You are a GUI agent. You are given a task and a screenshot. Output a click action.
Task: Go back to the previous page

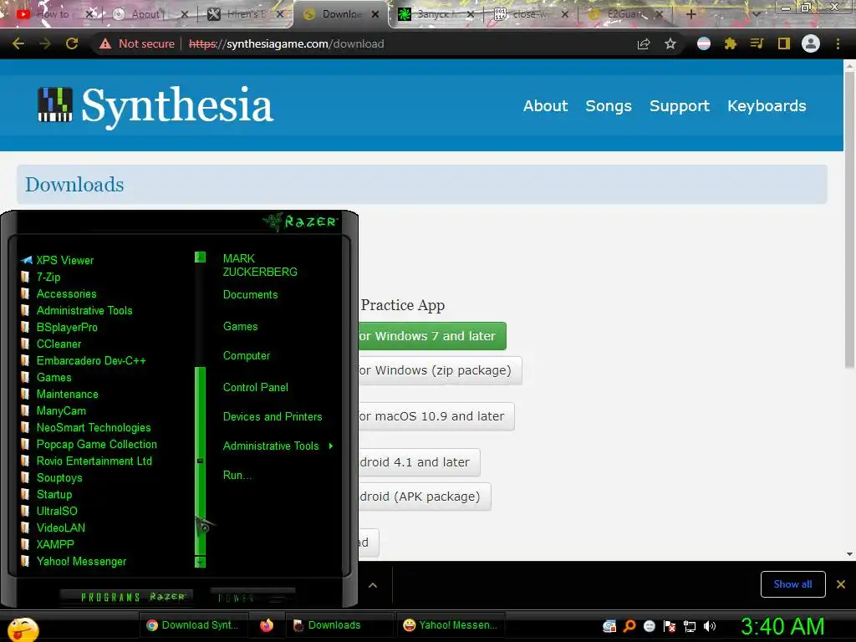tap(18, 43)
